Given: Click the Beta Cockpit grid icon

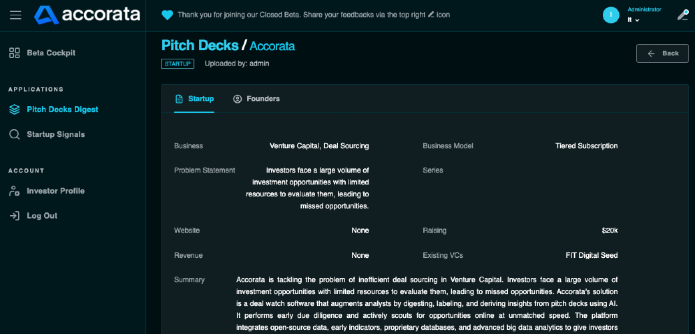Looking at the screenshot, I should click(15, 53).
